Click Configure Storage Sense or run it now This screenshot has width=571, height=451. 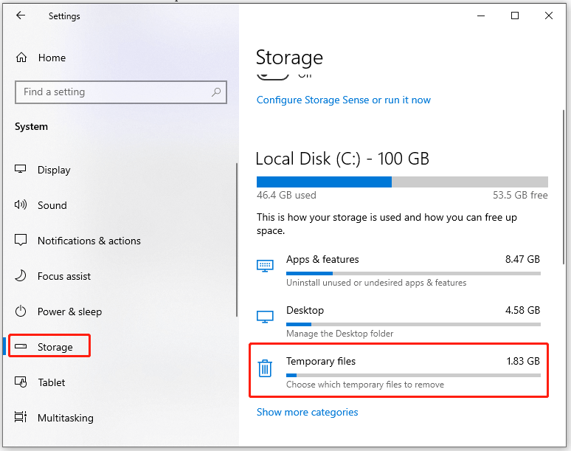click(x=343, y=100)
